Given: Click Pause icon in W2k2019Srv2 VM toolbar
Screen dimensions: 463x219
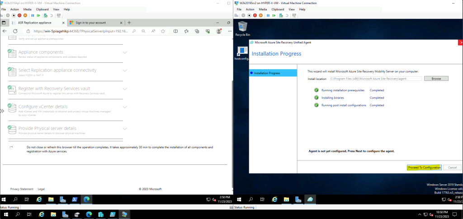Looking at the screenshot, I should point(268,15).
